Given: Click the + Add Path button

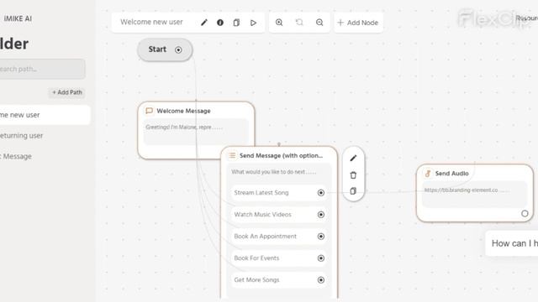Looking at the screenshot, I should point(67,92).
